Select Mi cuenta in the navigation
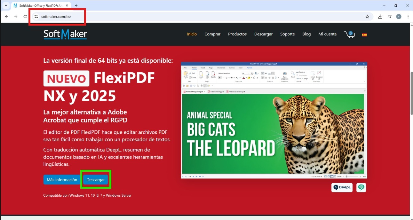Image resolution: width=413 pixels, height=220 pixels. [327, 34]
